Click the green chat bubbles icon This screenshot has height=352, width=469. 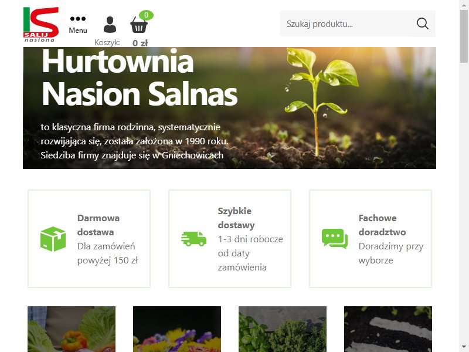click(x=335, y=239)
